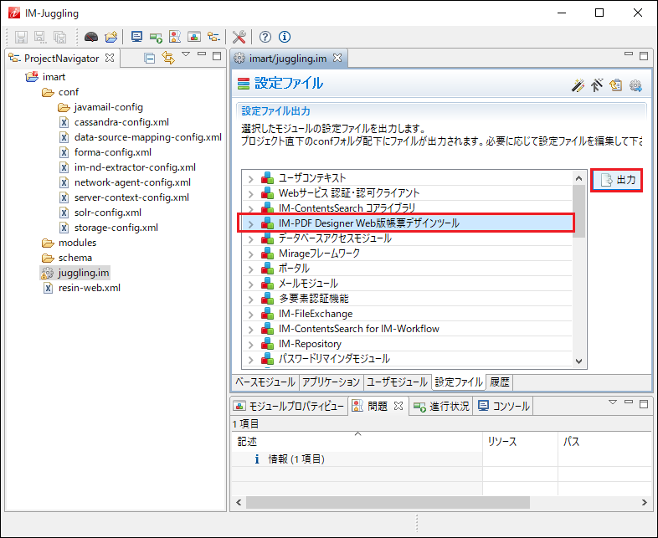Click the sparkle arrow icon in 設定ファイル header

click(597, 85)
